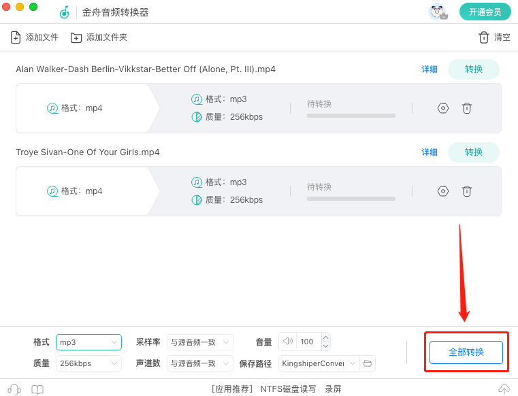Click the volume speaker icon

[x=288, y=341]
